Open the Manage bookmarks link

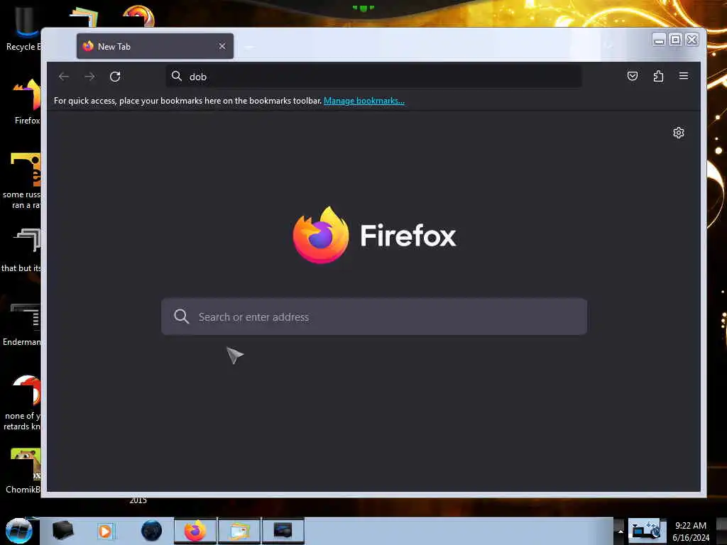pos(364,101)
